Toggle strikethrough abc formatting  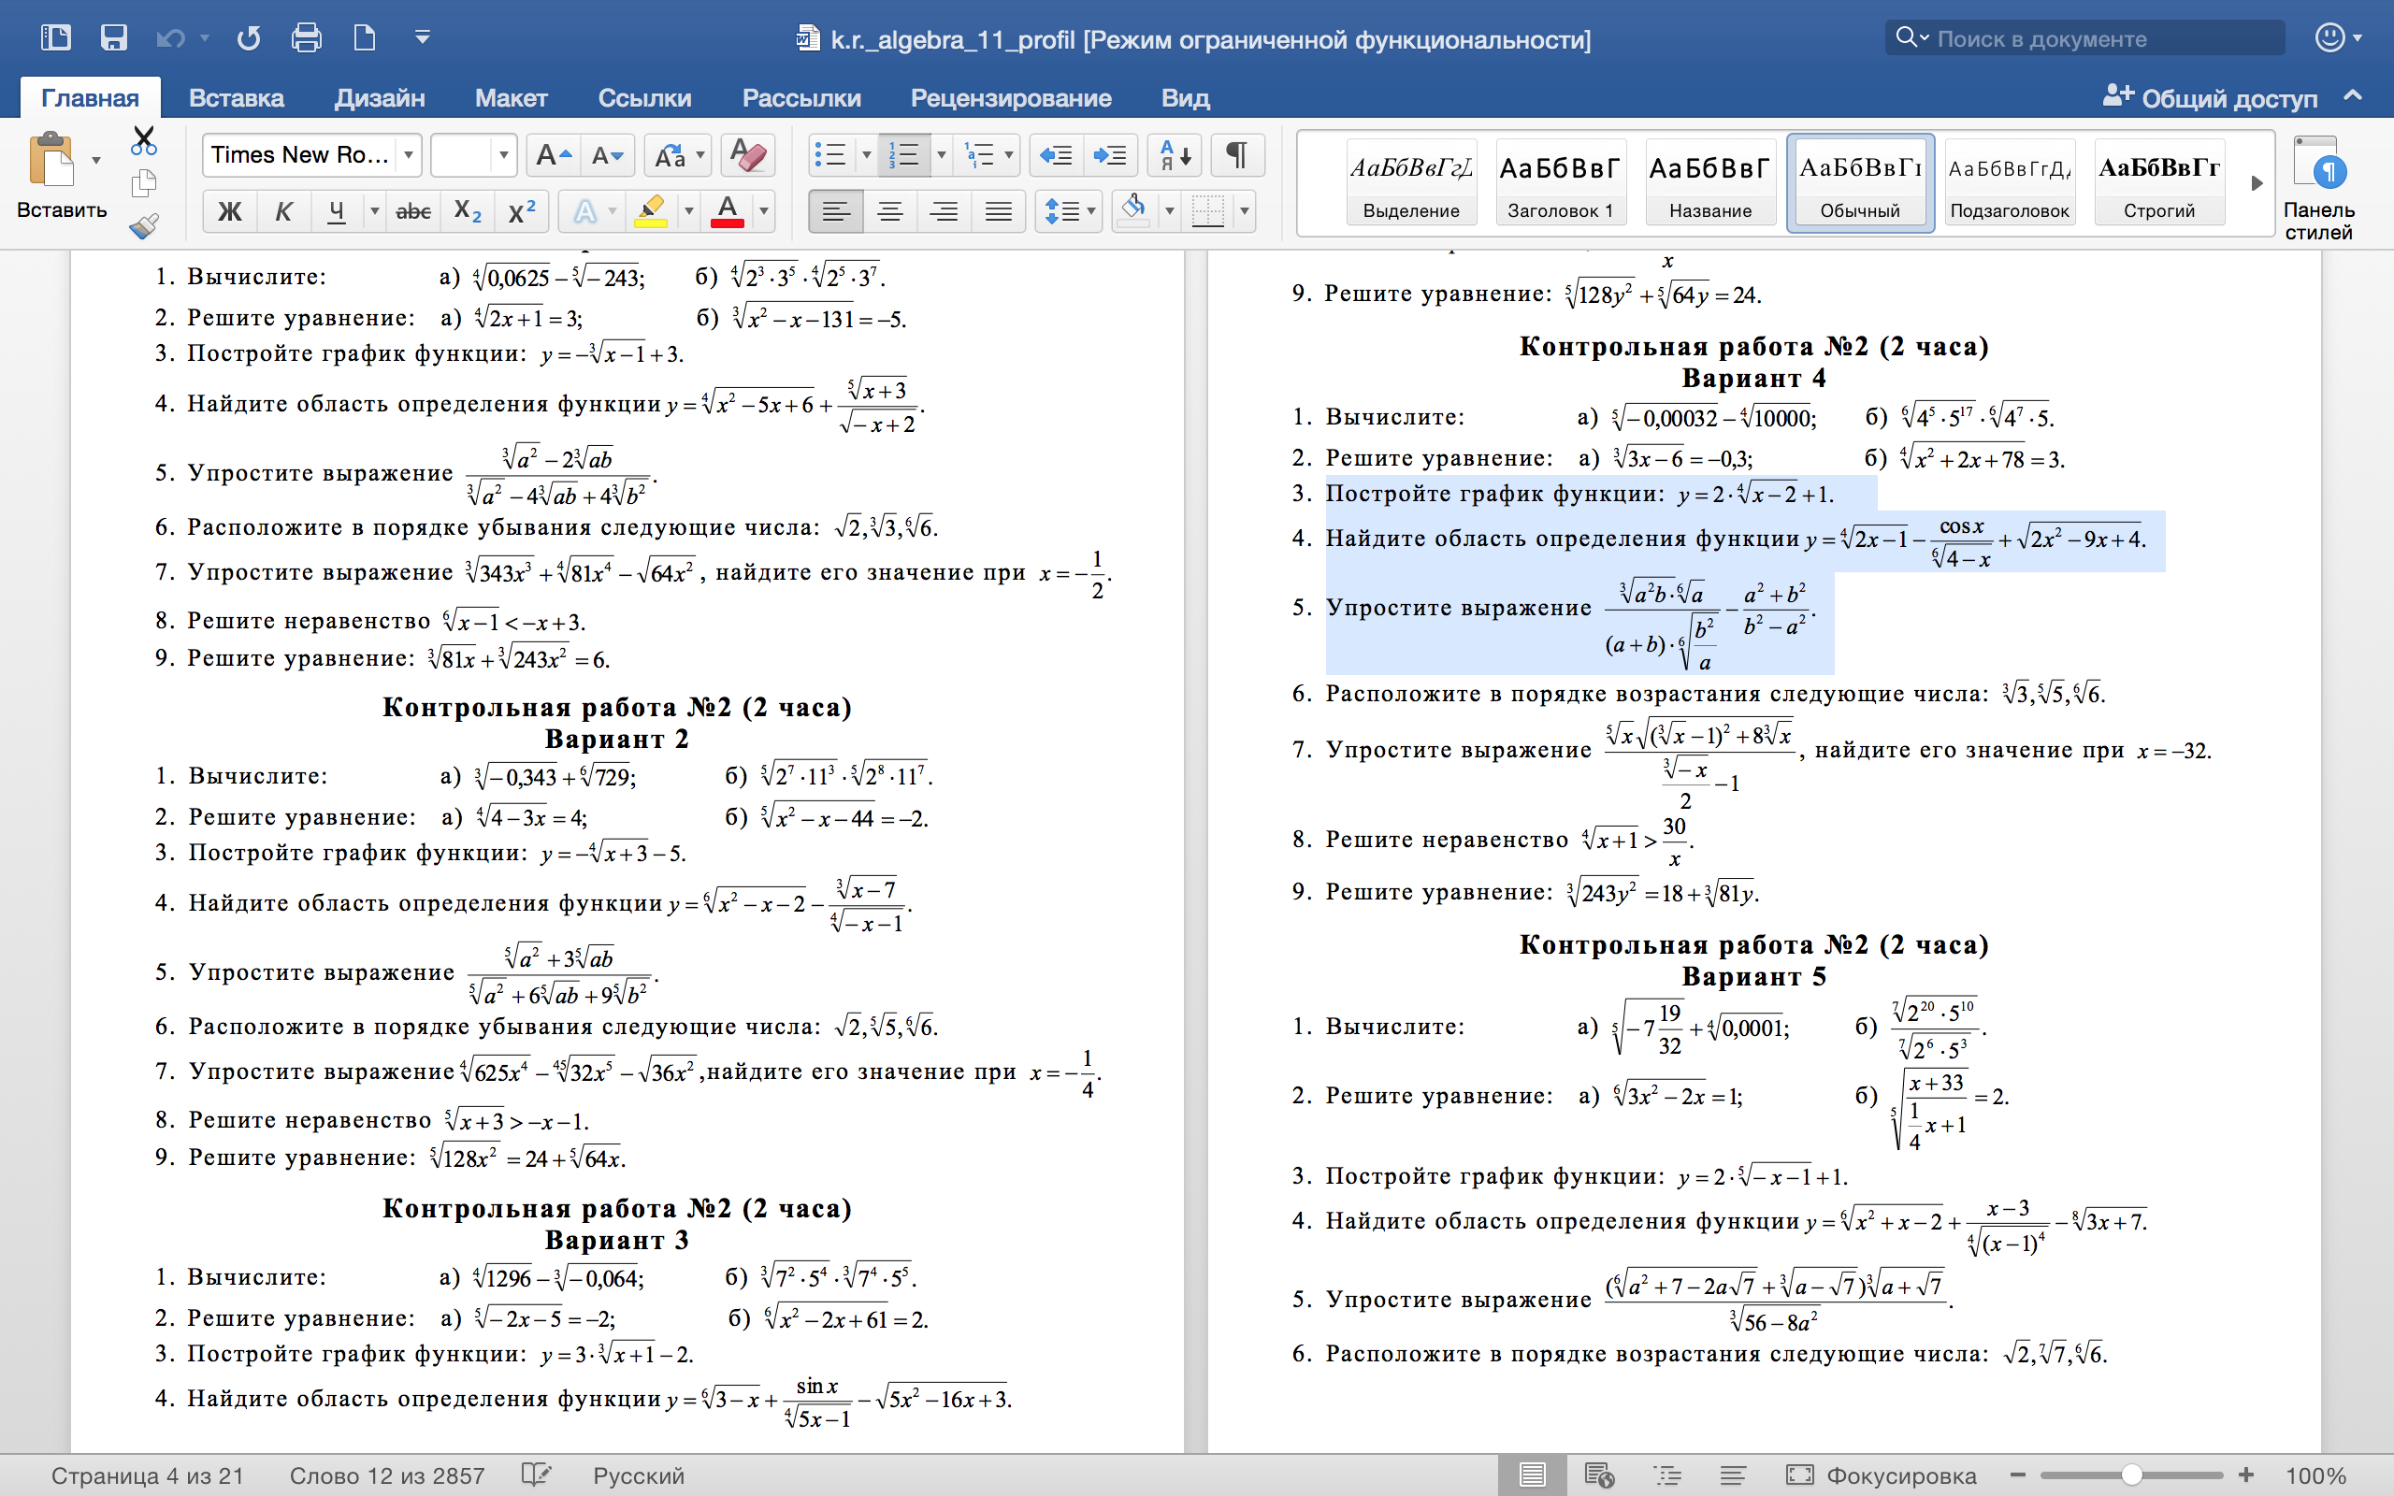coord(412,210)
